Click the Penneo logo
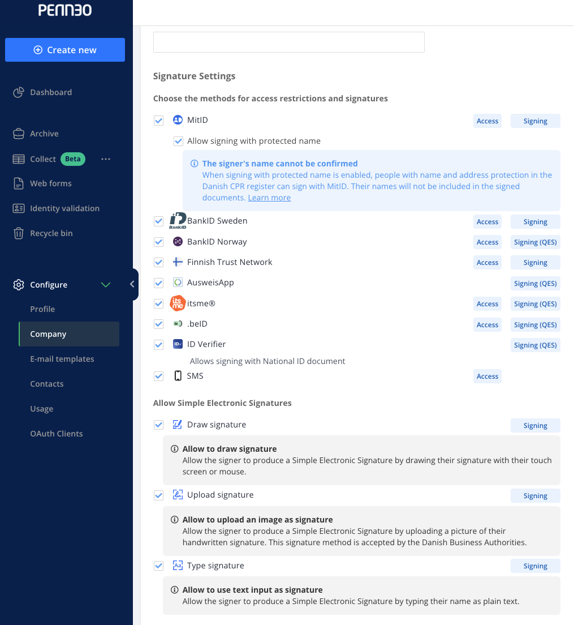This screenshot has width=574, height=625. 65,10
